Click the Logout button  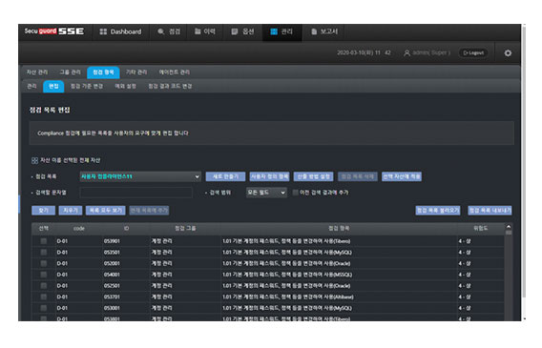[473, 52]
